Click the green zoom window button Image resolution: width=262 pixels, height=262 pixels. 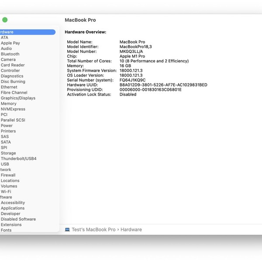[5, 20]
